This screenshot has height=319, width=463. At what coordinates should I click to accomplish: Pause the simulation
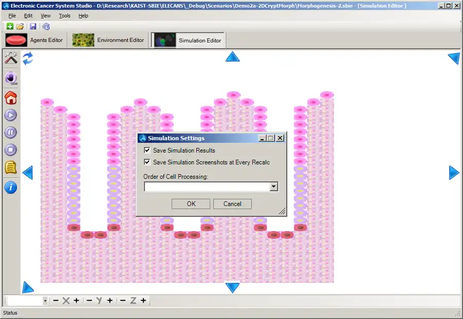coord(11,132)
